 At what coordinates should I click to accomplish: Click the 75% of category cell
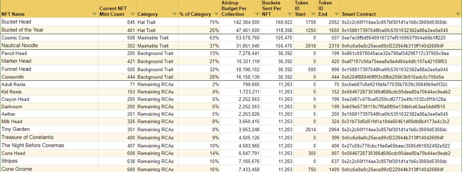click(x=199, y=22)
